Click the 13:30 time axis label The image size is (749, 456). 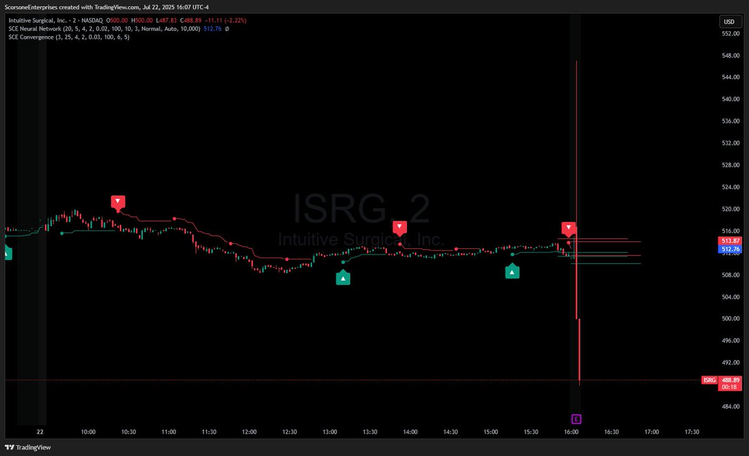(x=370, y=432)
